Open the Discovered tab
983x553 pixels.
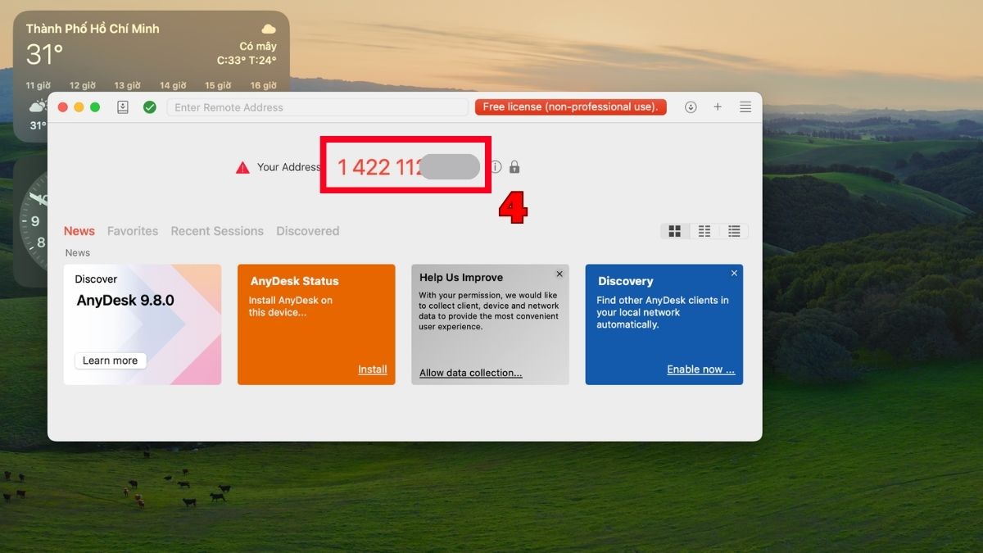pyautogui.click(x=307, y=231)
